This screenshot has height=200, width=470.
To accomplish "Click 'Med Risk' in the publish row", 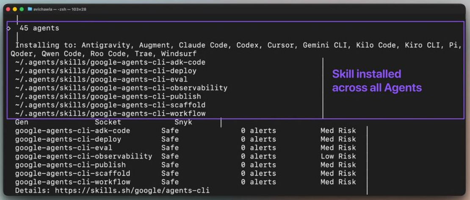I will pyautogui.click(x=338, y=165).
